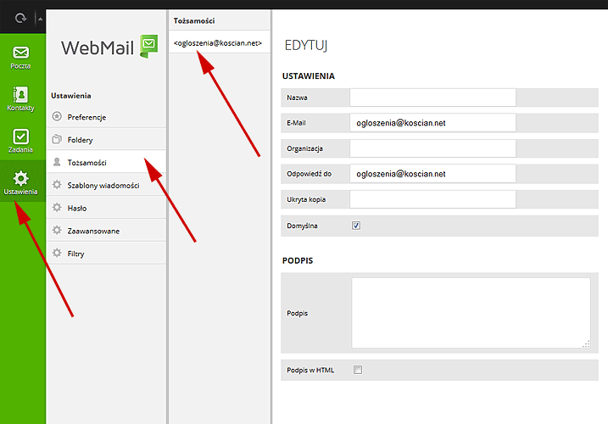Click the Foldery folder icon

57,139
